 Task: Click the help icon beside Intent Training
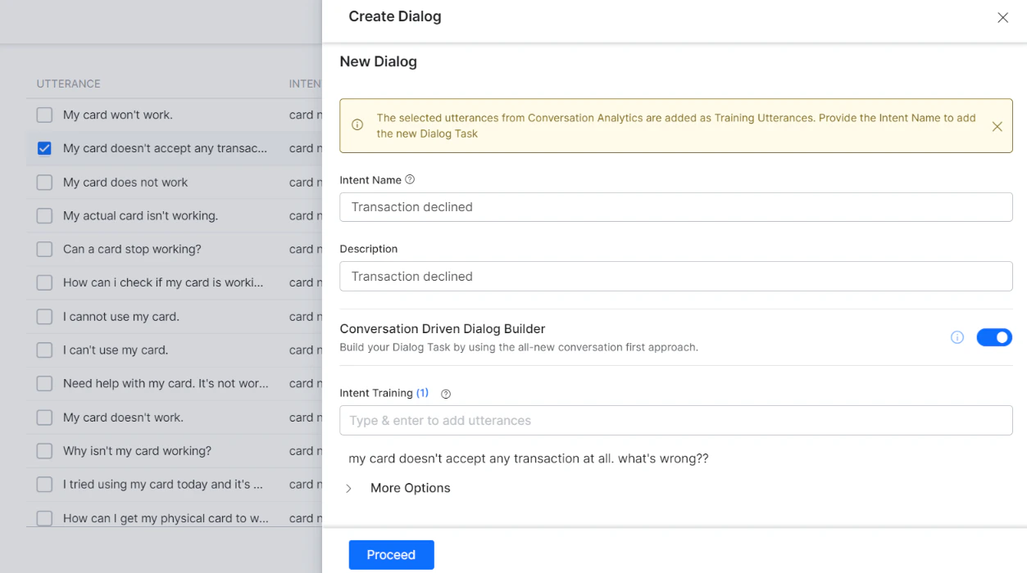tap(445, 394)
